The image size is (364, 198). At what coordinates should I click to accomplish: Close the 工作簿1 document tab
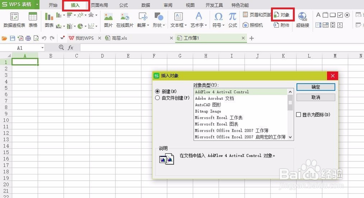pyautogui.click(x=243, y=38)
